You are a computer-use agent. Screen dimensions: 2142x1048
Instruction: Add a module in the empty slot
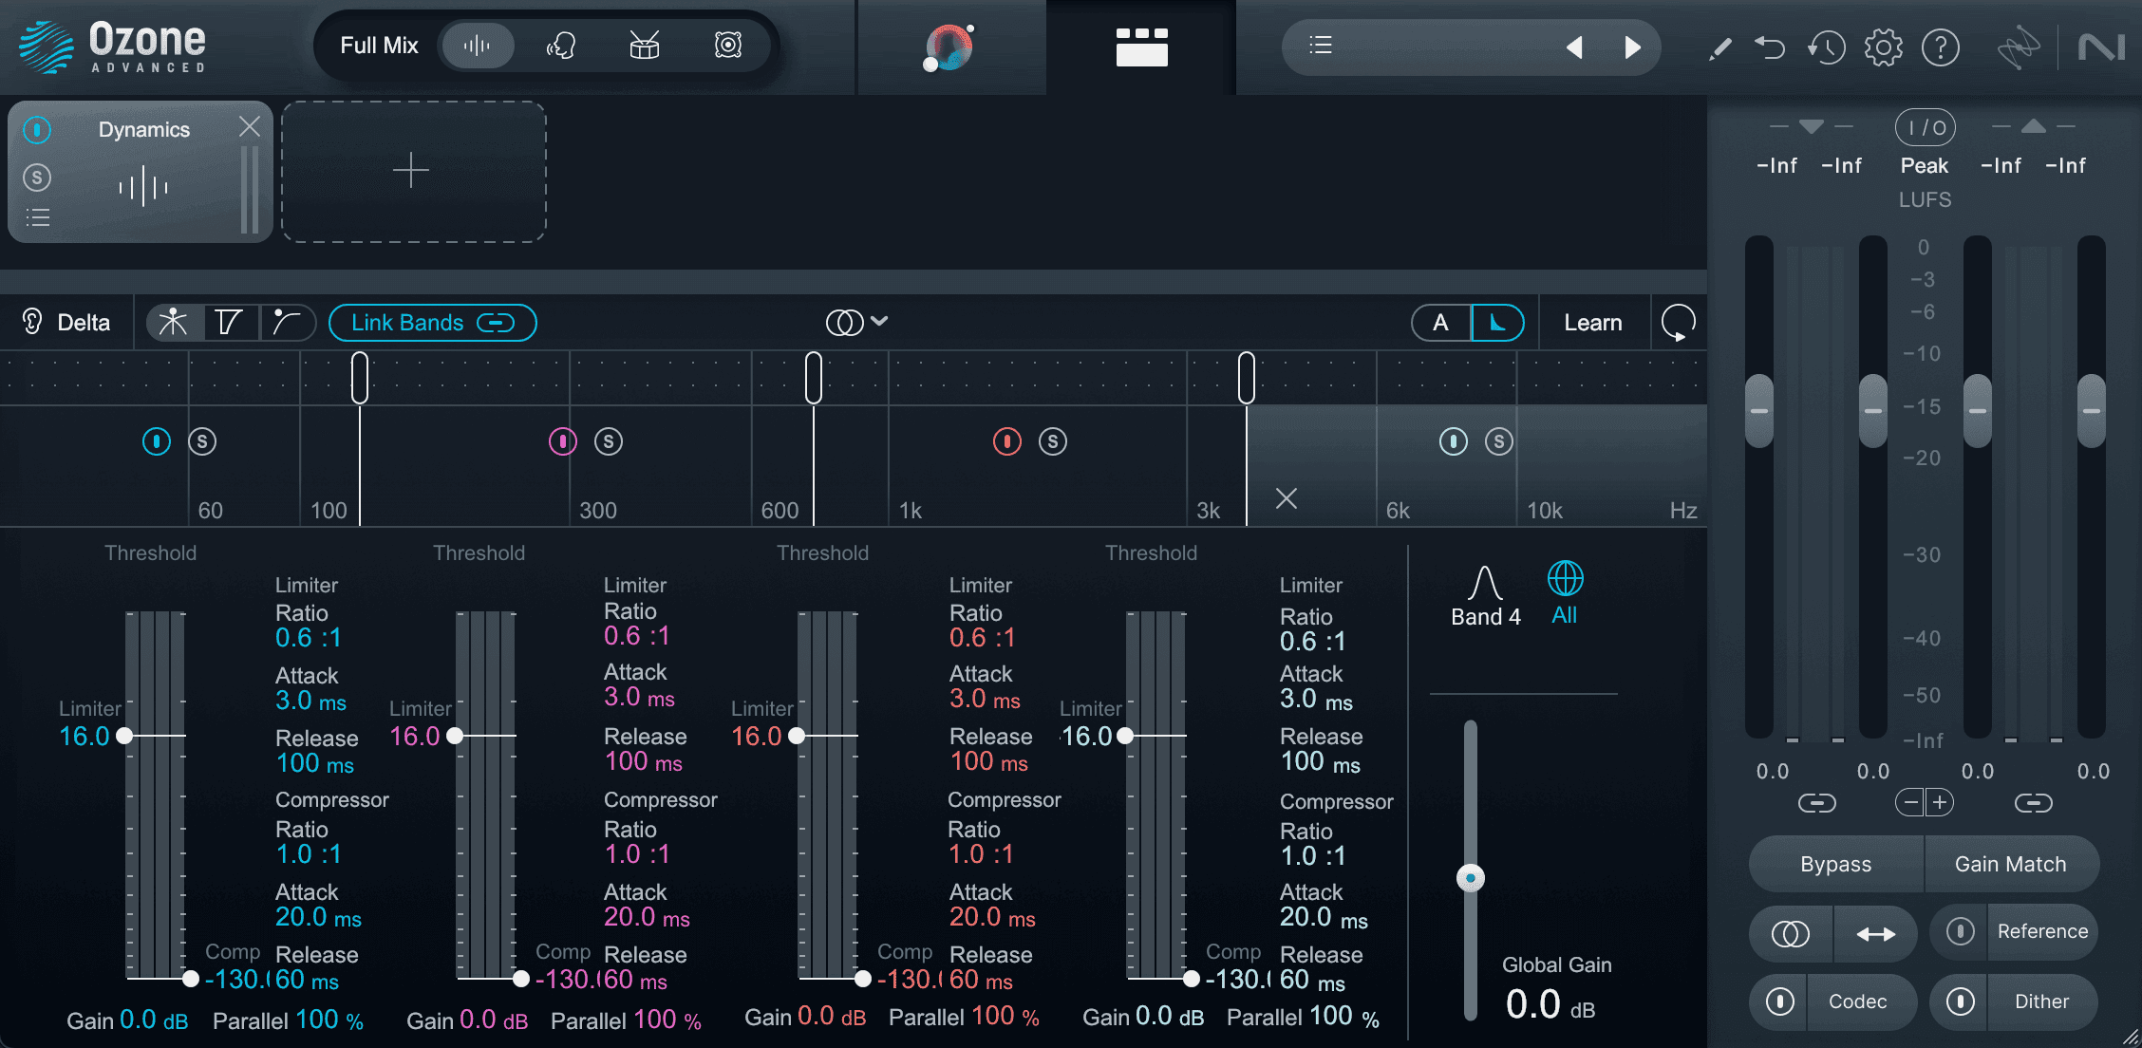(x=413, y=172)
